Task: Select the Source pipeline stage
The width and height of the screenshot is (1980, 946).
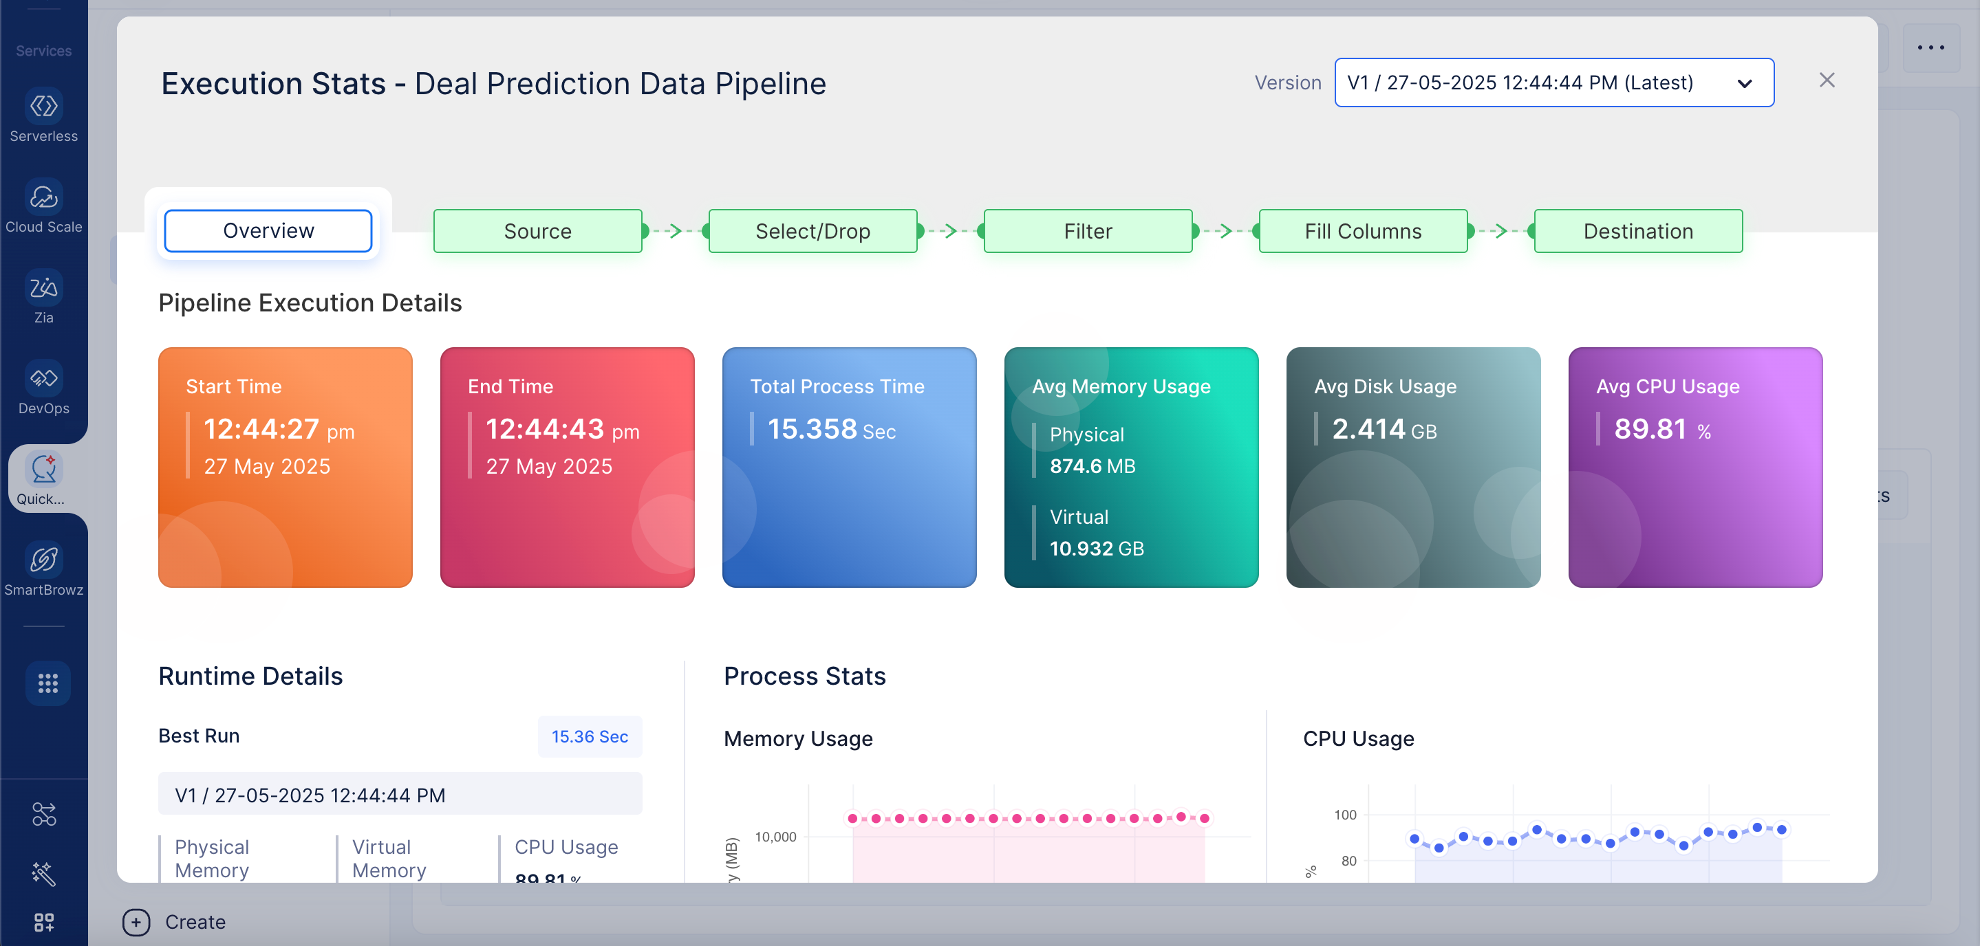Action: pos(538,230)
